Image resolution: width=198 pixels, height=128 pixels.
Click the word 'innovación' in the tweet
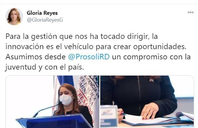[24, 46]
